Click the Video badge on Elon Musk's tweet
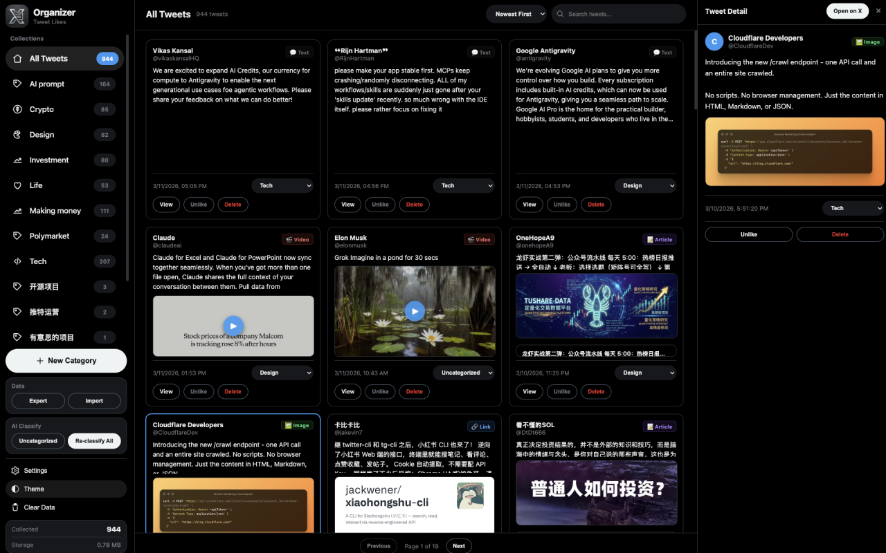886x553 pixels. coord(479,240)
